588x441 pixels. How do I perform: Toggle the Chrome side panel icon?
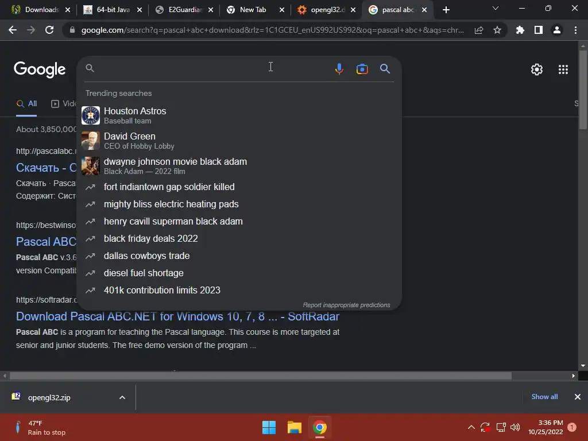pyautogui.click(x=539, y=30)
